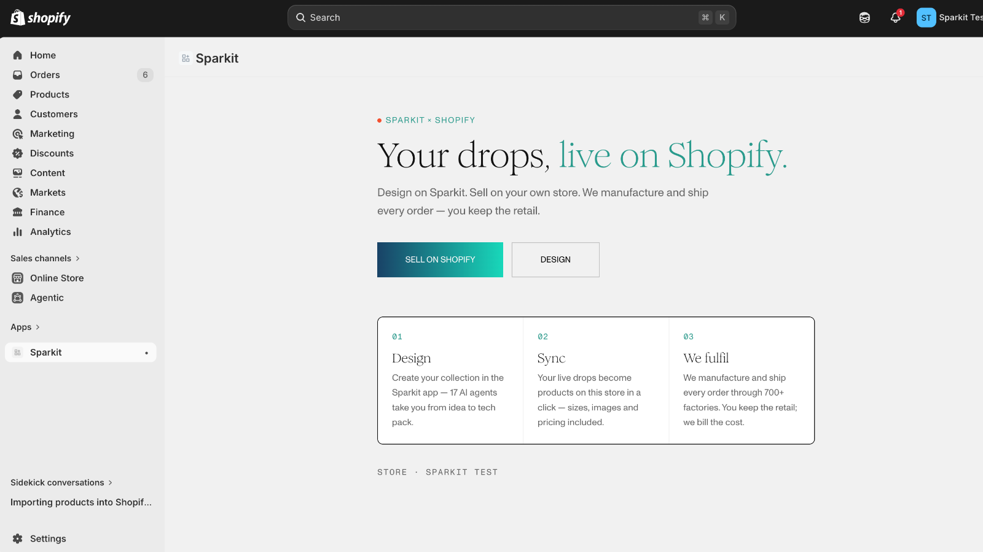The image size is (983, 552).
Task: Click the Finance bank icon
Action: [x=18, y=212]
